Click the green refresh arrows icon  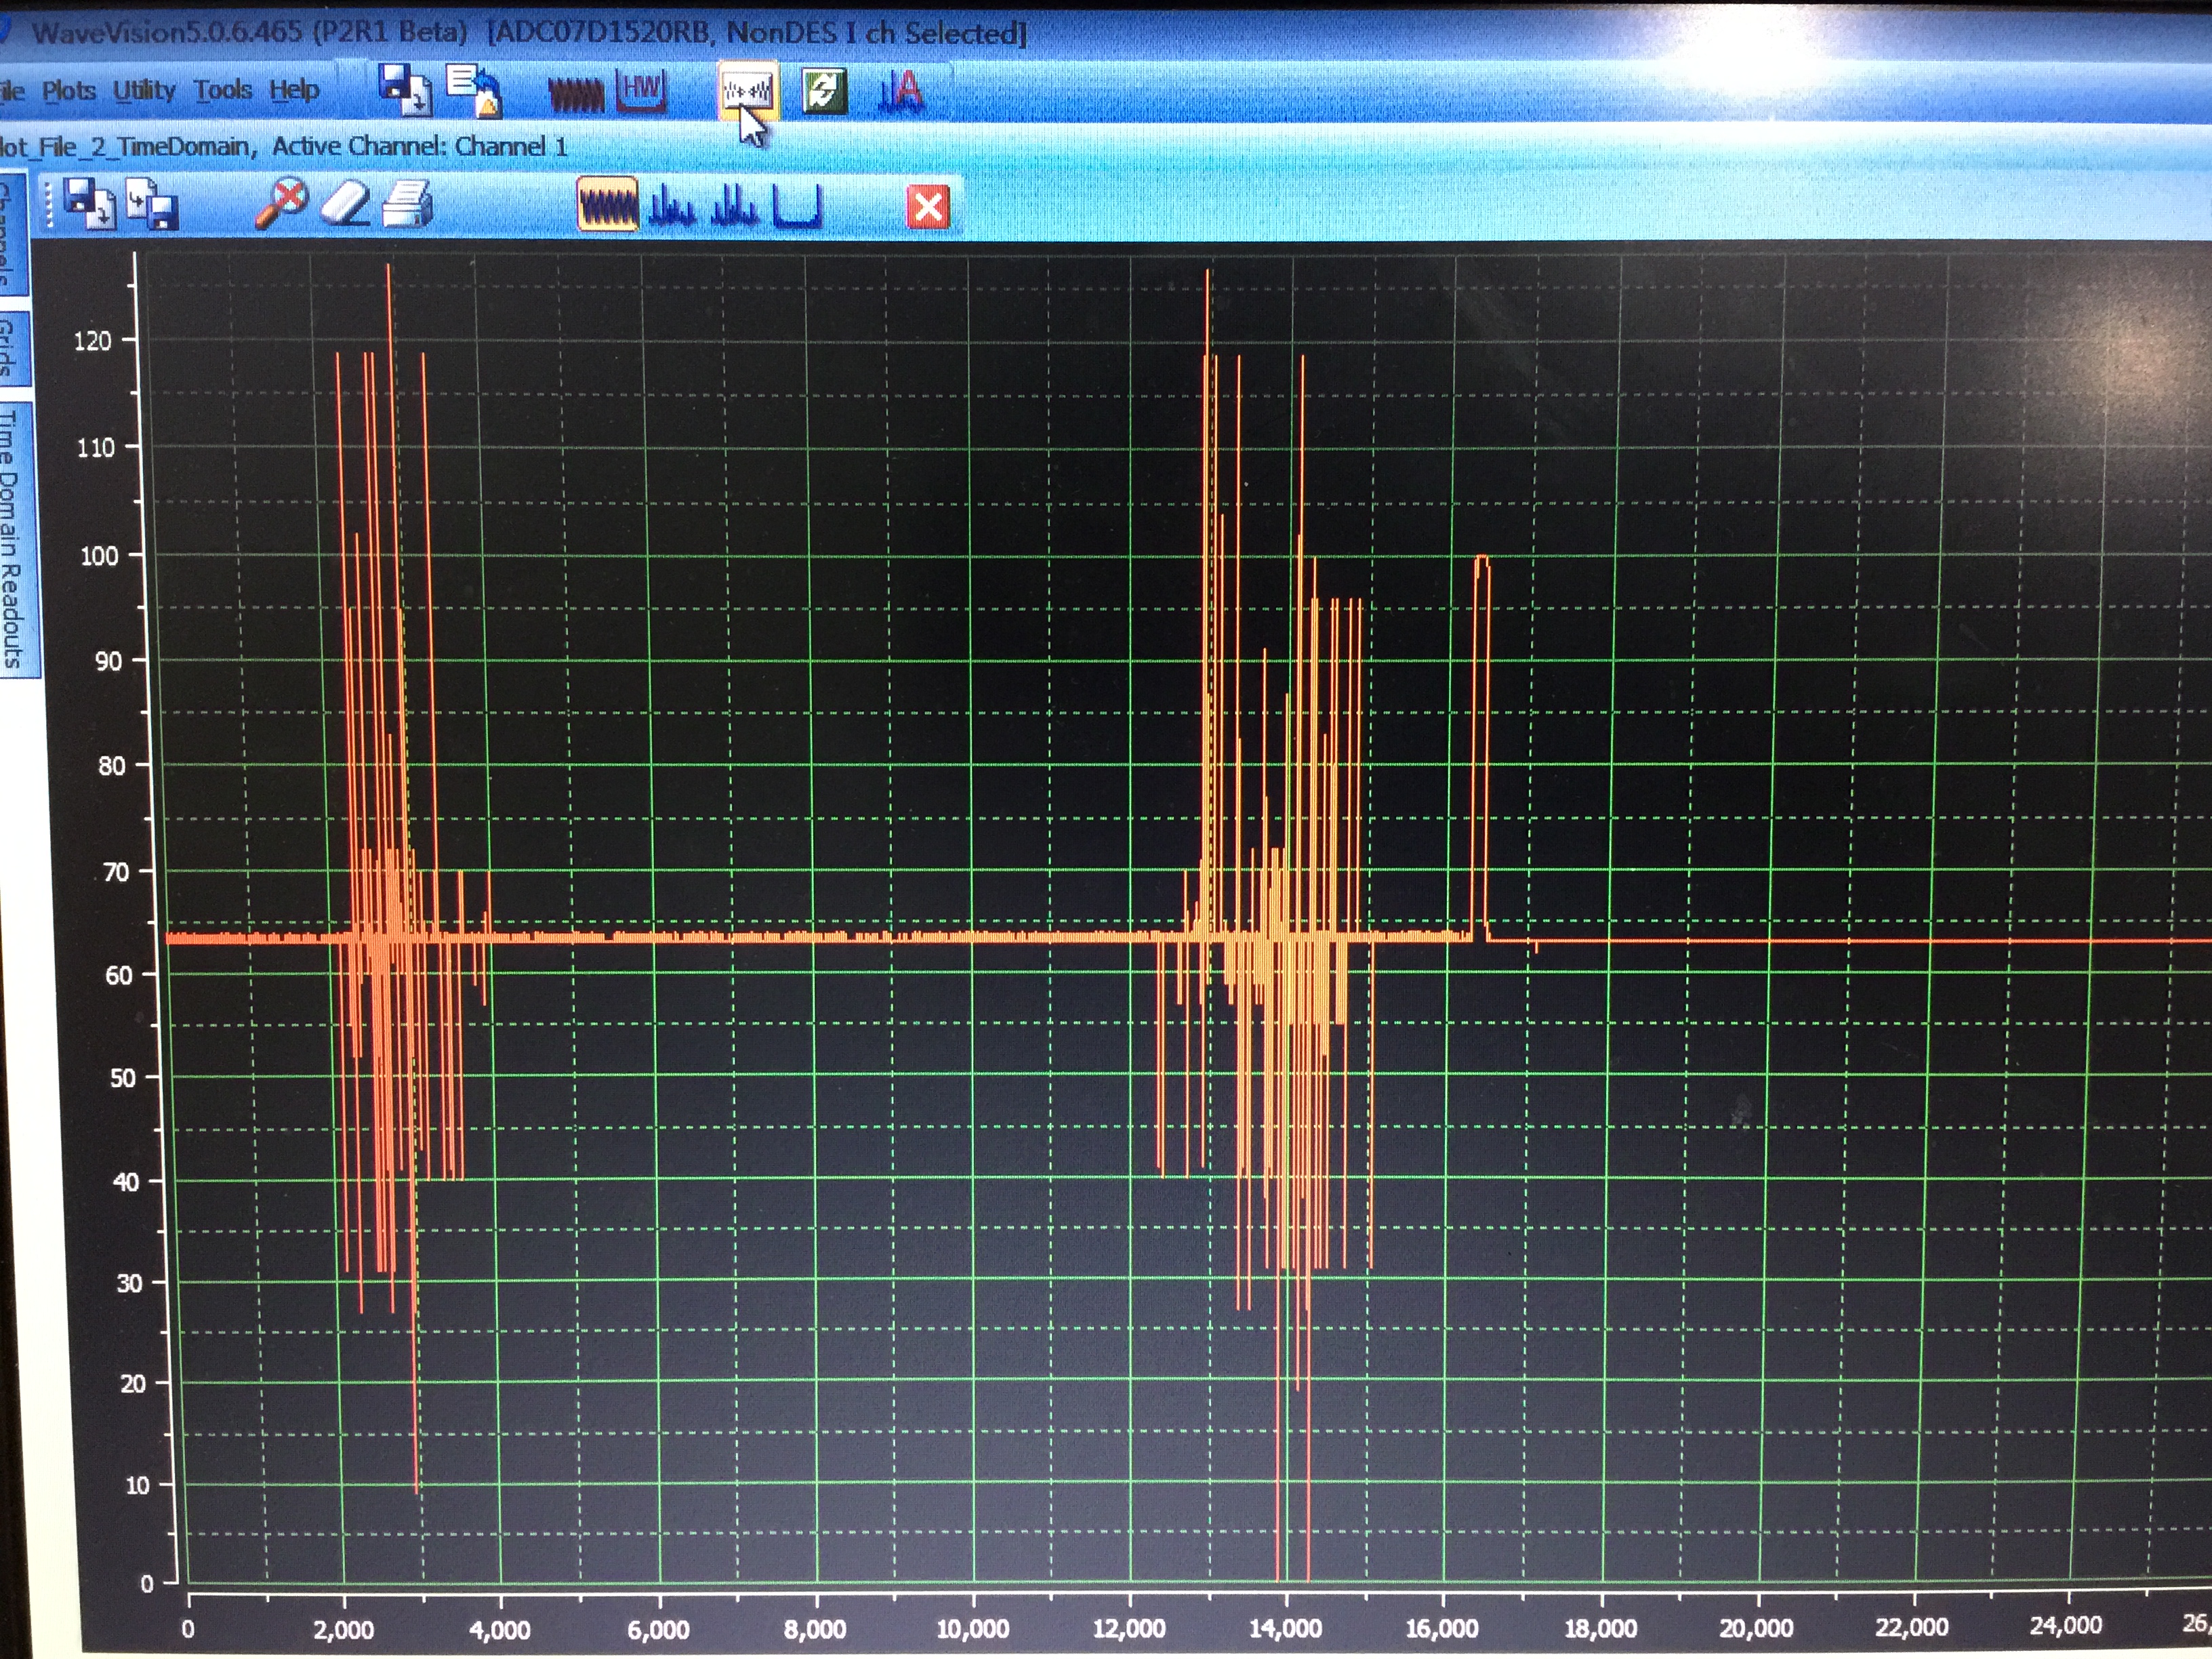point(824,92)
